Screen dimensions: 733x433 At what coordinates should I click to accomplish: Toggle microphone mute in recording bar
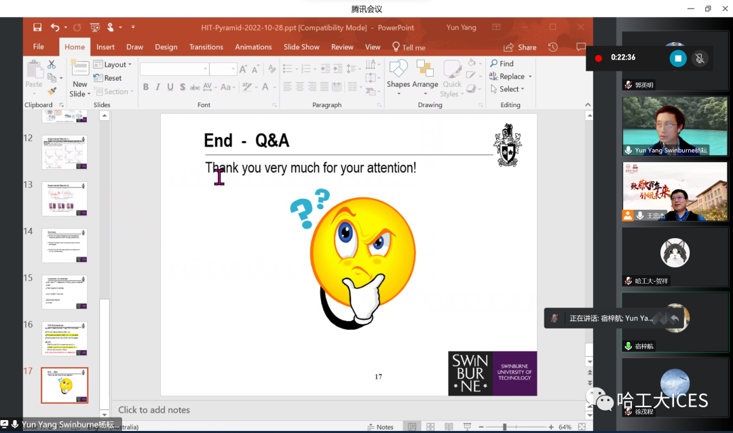pos(700,58)
